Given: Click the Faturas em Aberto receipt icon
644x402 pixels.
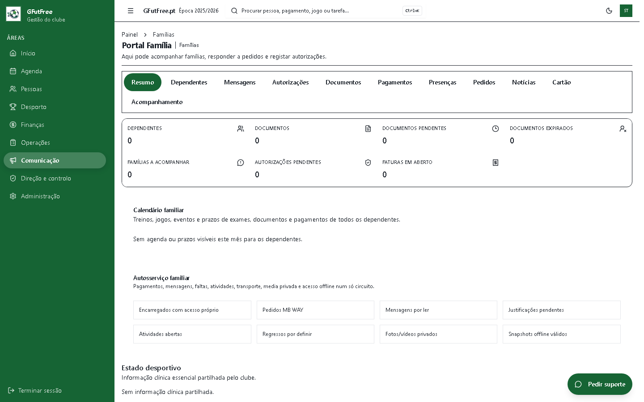Looking at the screenshot, I should click(x=496, y=163).
